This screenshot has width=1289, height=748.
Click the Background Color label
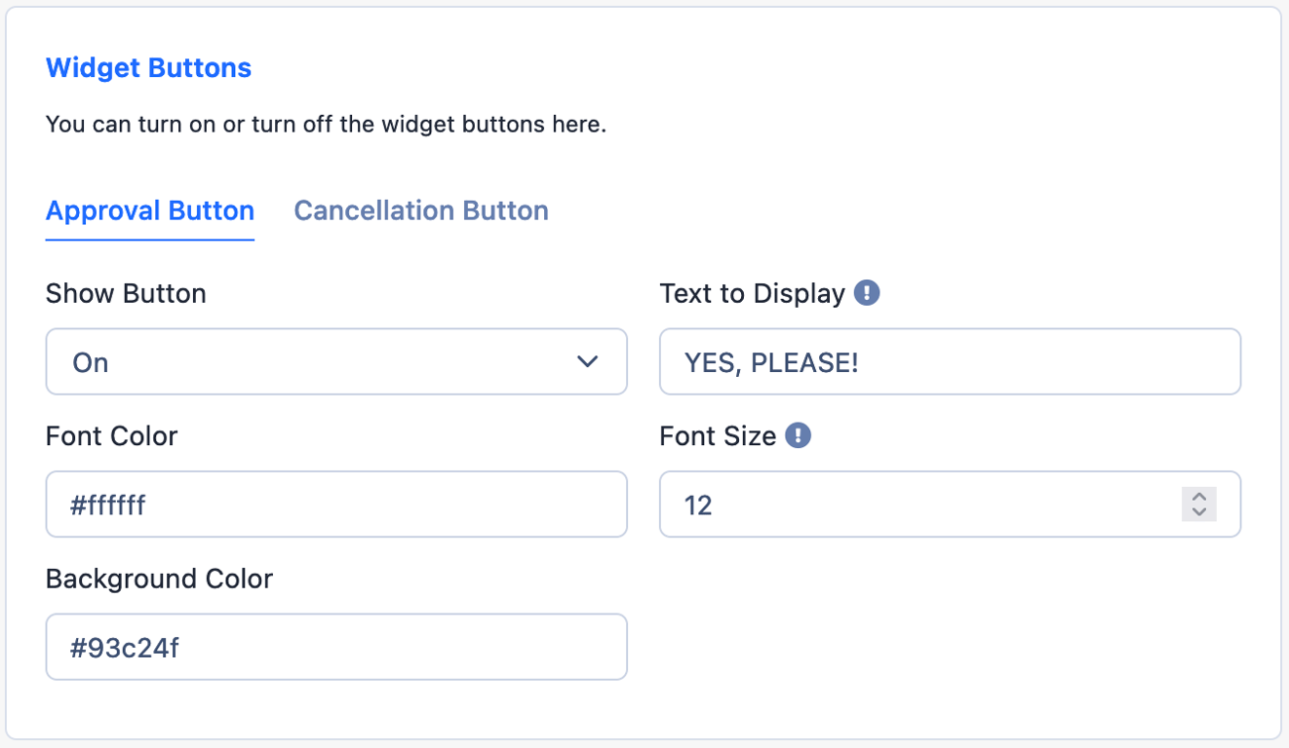tap(160, 579)
